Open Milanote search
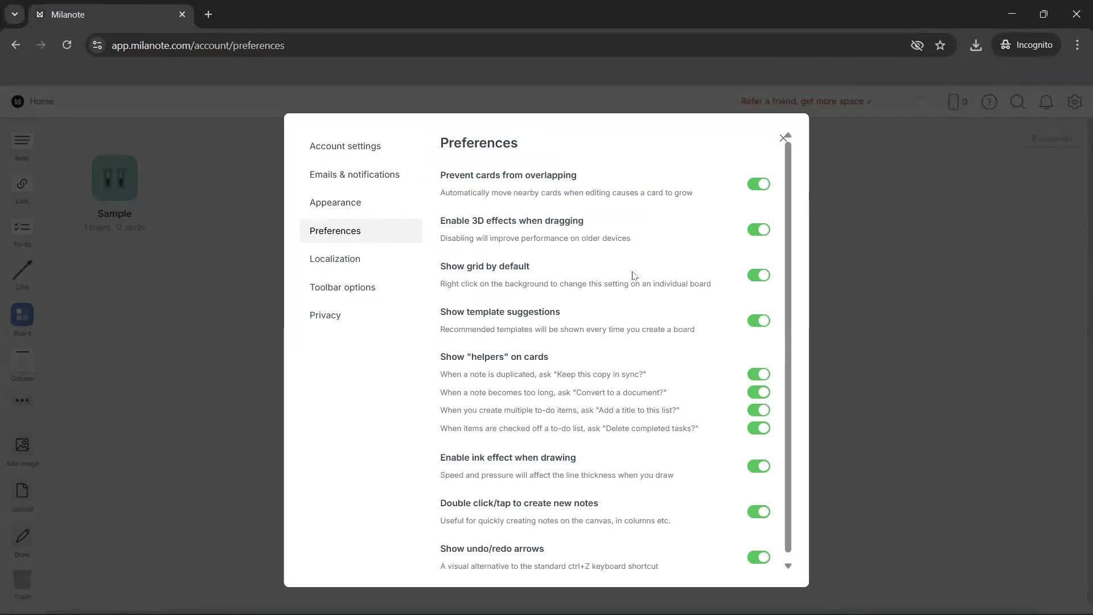Viewport: 1093px width, 615px height. (1018, 101)
